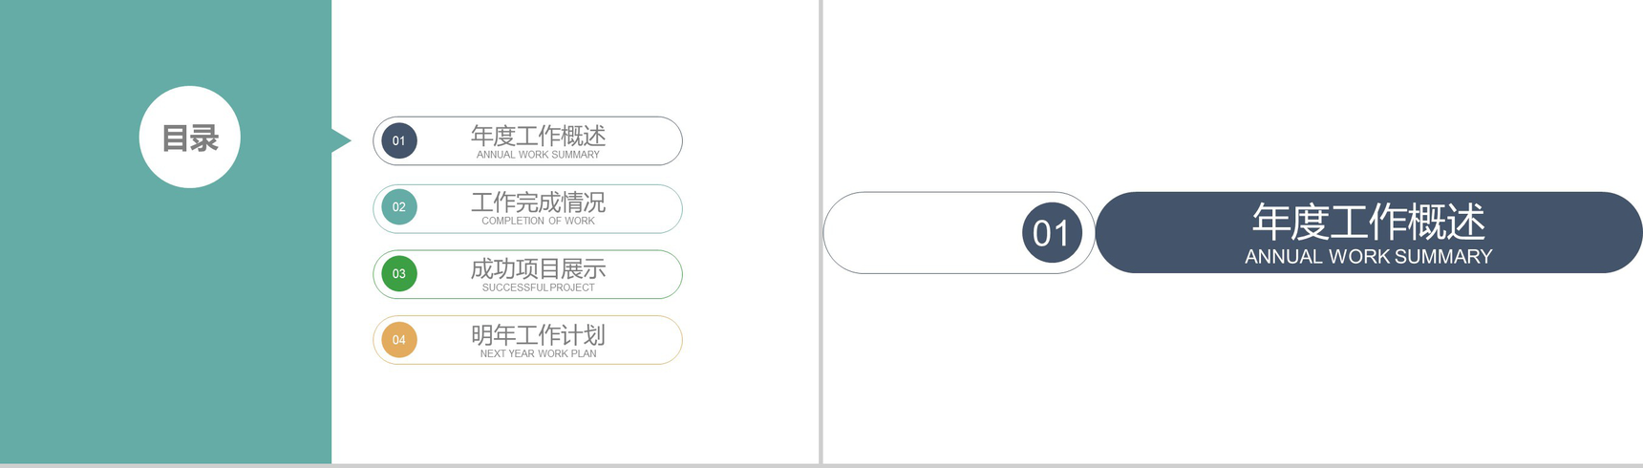Select the 成功项目展示 contents item

(527, 274)
